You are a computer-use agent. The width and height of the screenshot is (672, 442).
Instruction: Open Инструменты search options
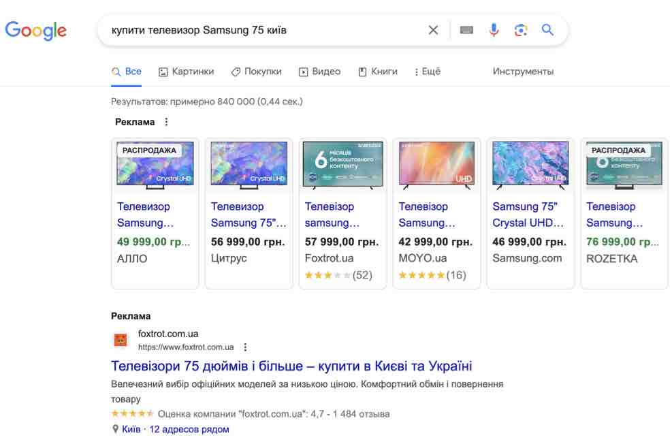524,71
